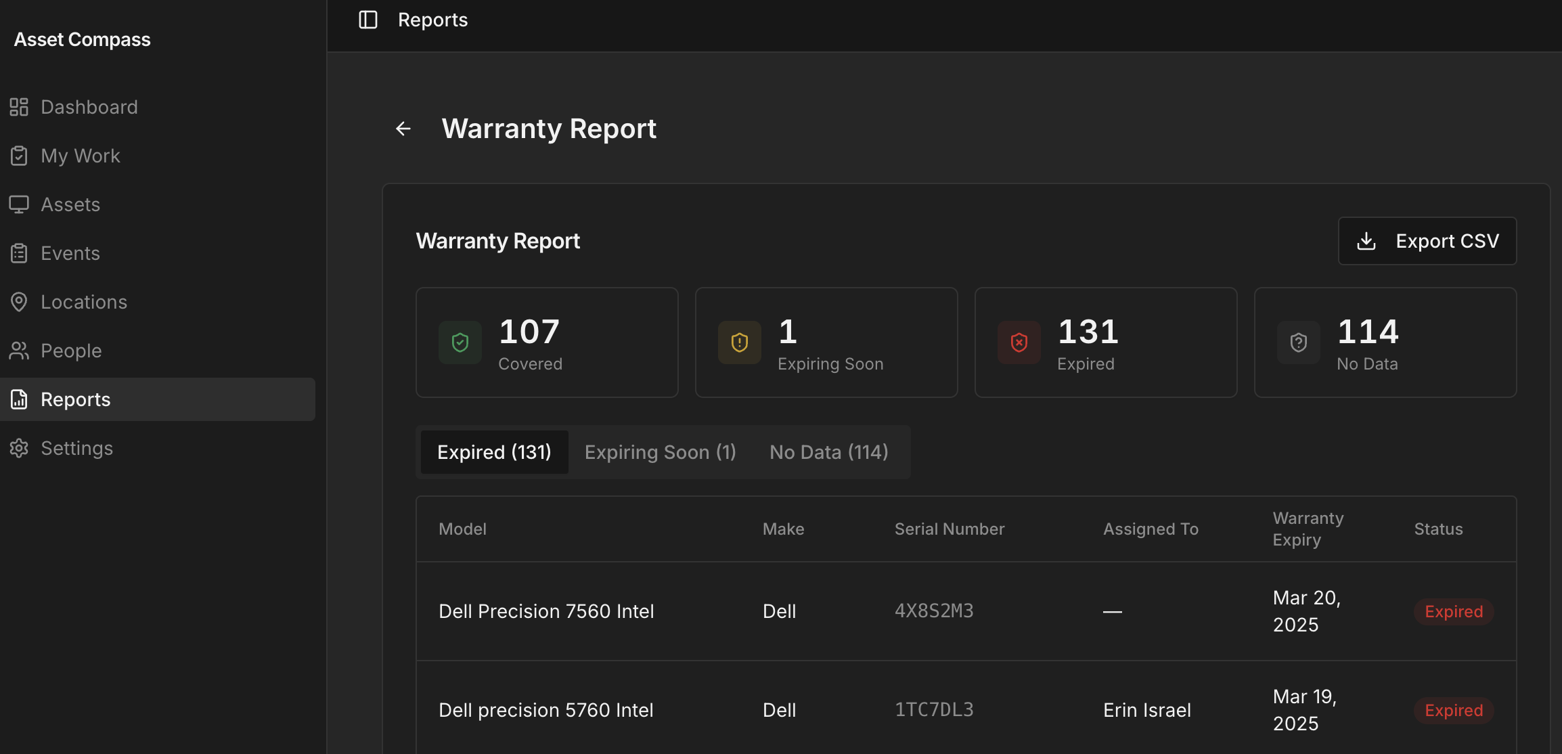Click the Model column header
Viewport: 1562px width, 754px height.
(462, 529)
